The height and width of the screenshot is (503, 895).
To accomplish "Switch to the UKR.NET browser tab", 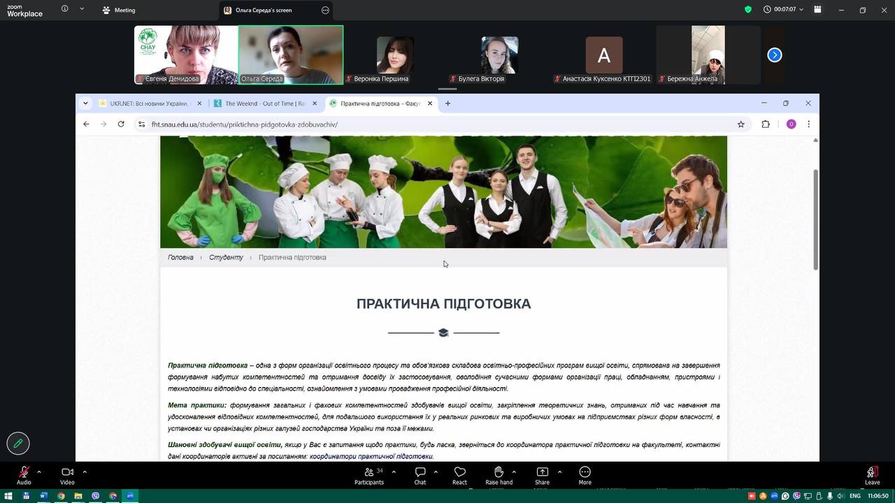I will point(148,103).
